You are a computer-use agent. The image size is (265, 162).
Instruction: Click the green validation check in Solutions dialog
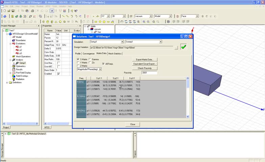(184, 47)
